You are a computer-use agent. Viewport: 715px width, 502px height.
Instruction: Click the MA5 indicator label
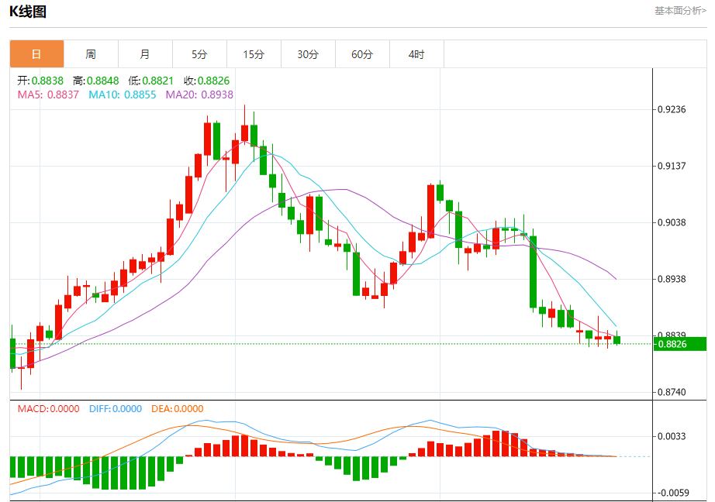pos(48,95)
